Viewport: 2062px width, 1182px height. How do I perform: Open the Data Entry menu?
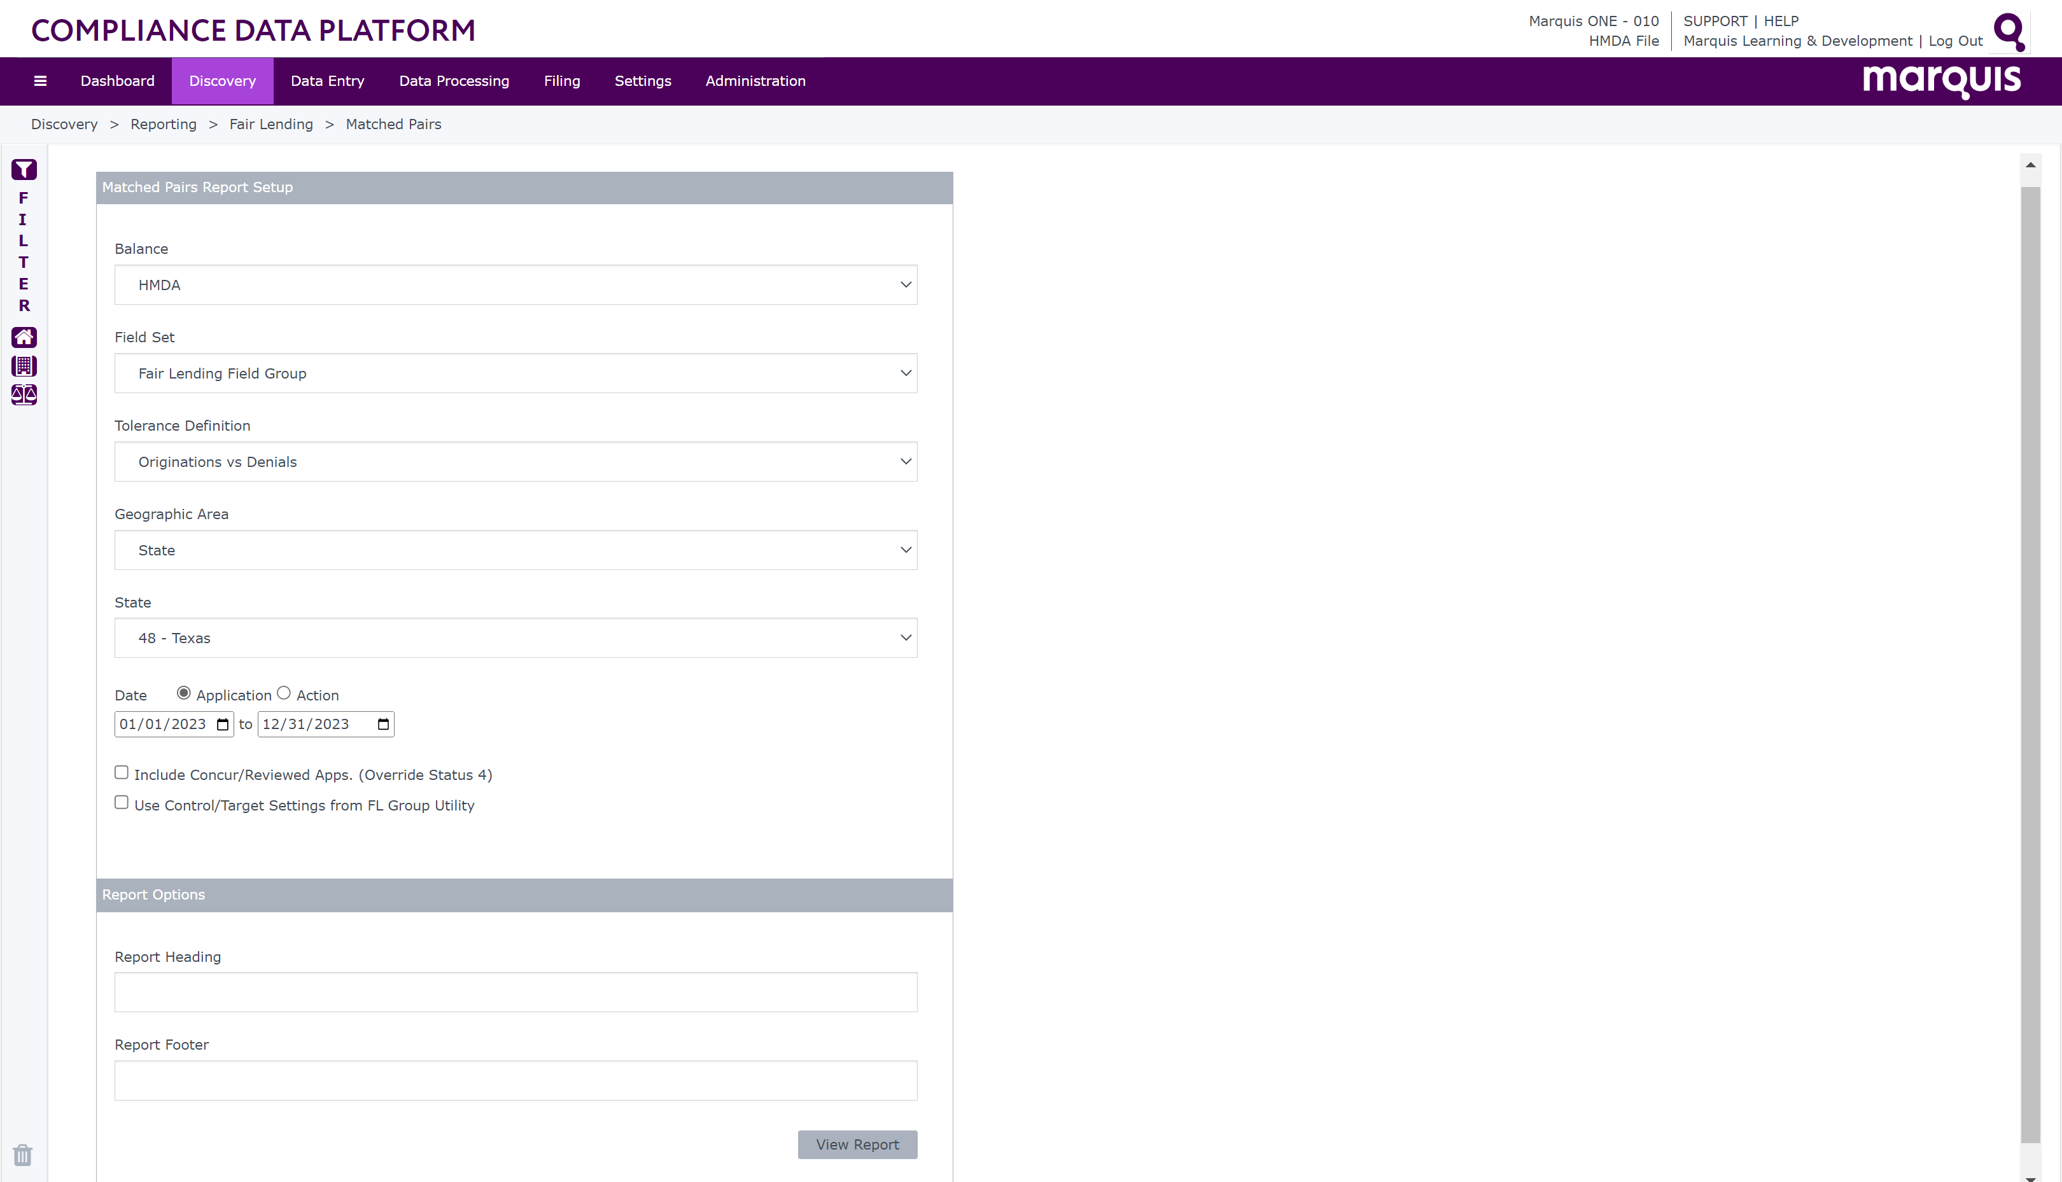328,81
